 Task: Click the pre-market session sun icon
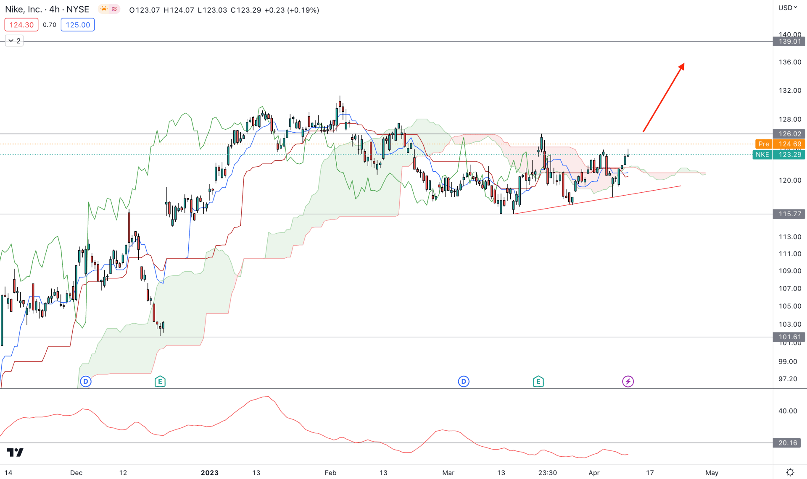104,9
